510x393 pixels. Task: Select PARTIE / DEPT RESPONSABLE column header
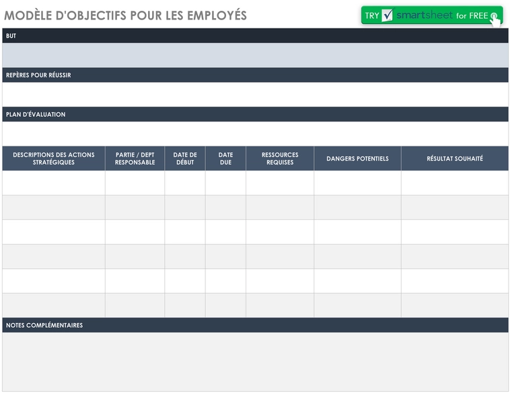point(135,159)
